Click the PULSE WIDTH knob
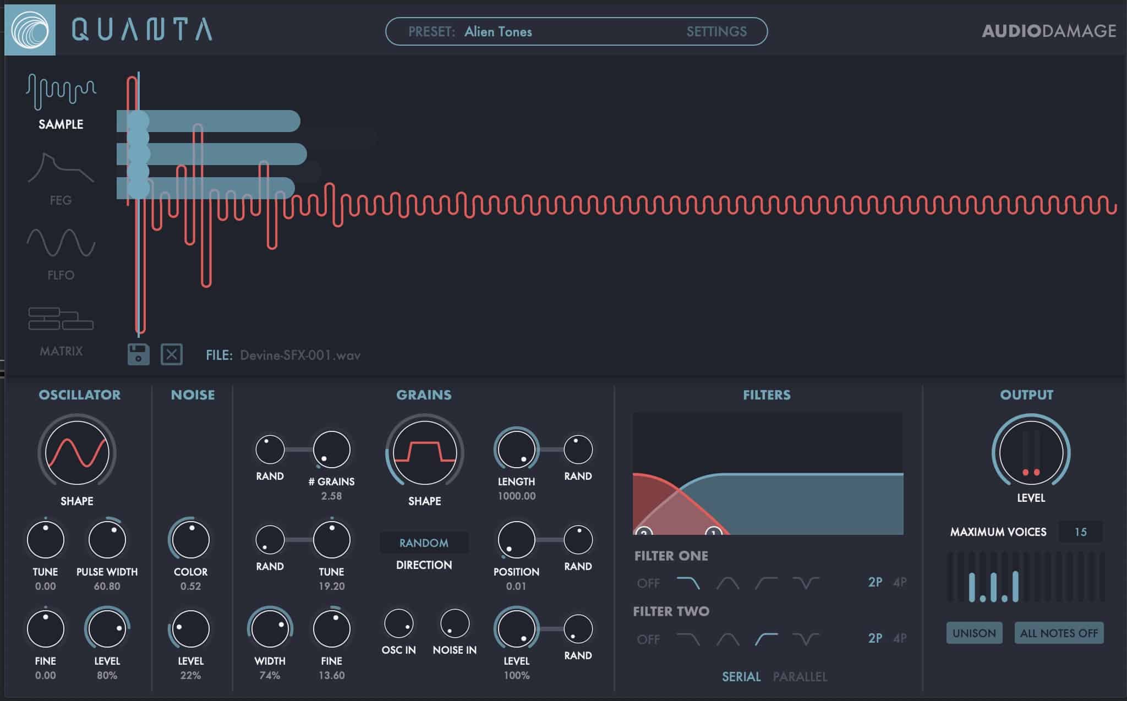This screenshot has width=1127, height=701. coord(107,540)
